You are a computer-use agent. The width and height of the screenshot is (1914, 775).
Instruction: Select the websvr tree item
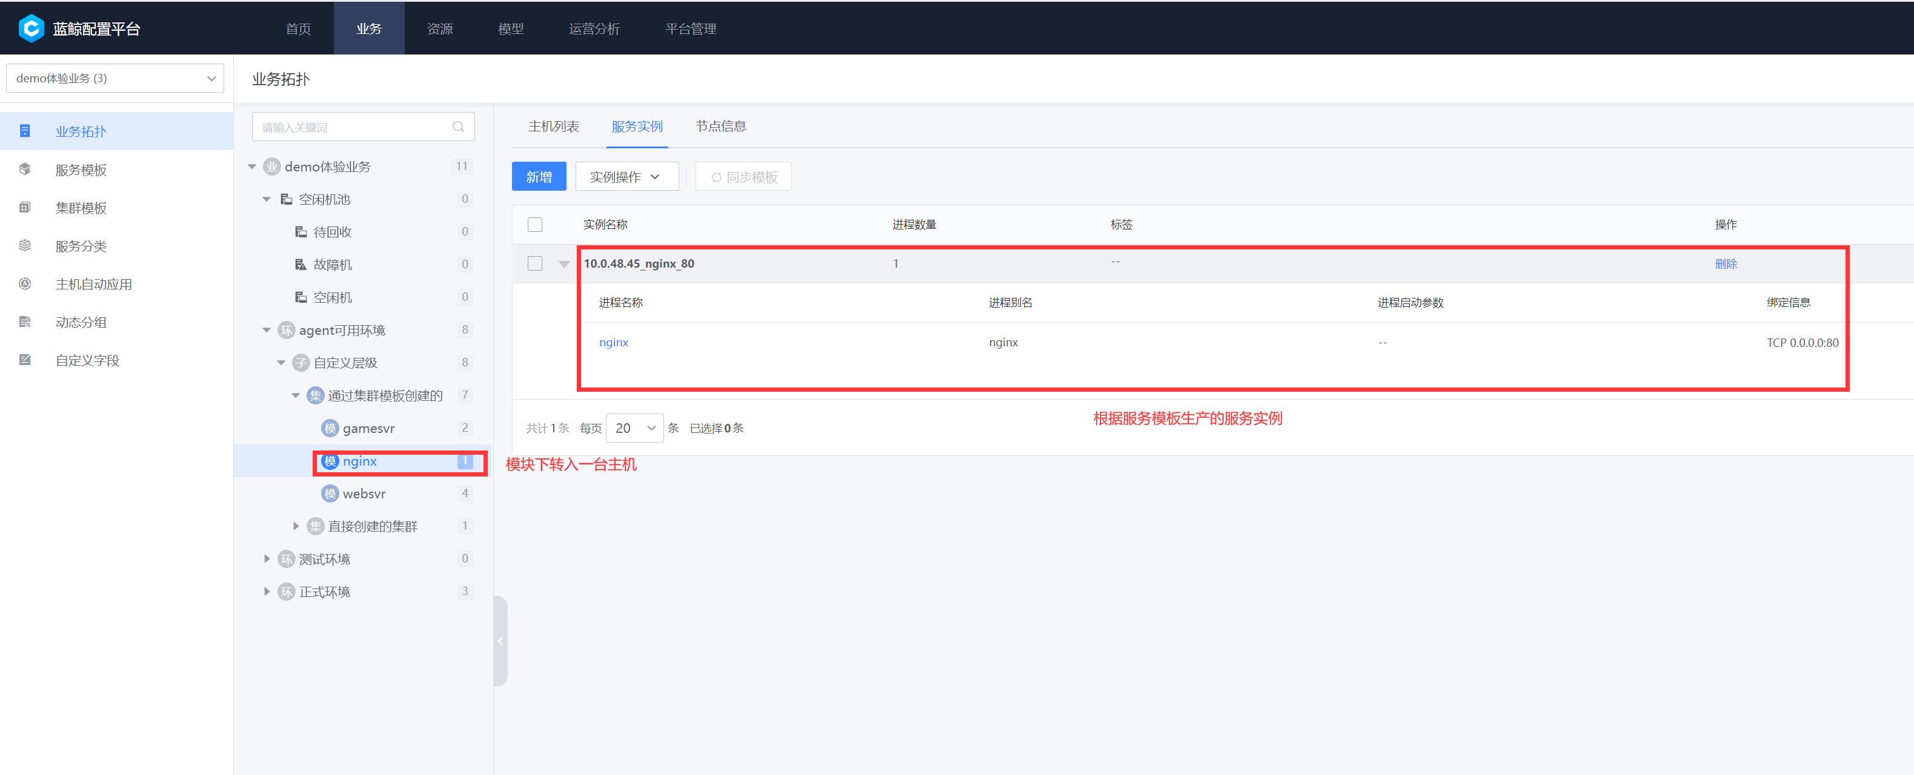point(364,493)
